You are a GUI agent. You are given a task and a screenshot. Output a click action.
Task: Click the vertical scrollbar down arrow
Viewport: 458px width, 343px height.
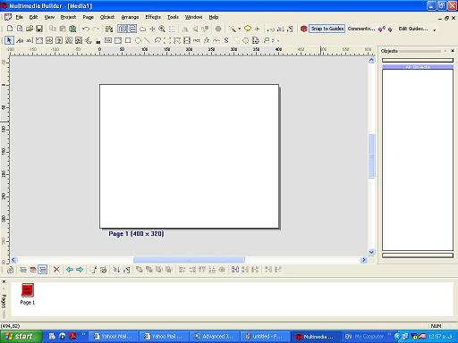[x=371, y=253]
